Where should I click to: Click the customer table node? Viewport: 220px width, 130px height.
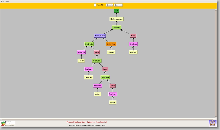88,77
